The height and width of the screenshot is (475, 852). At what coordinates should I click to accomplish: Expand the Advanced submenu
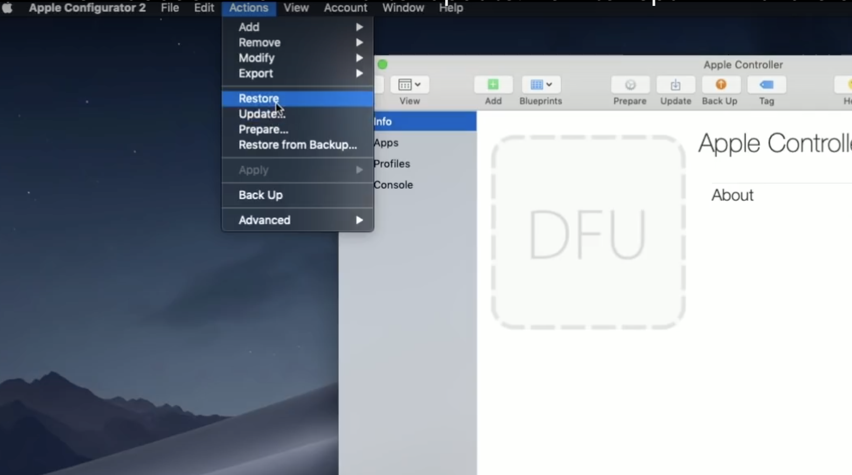298,220
